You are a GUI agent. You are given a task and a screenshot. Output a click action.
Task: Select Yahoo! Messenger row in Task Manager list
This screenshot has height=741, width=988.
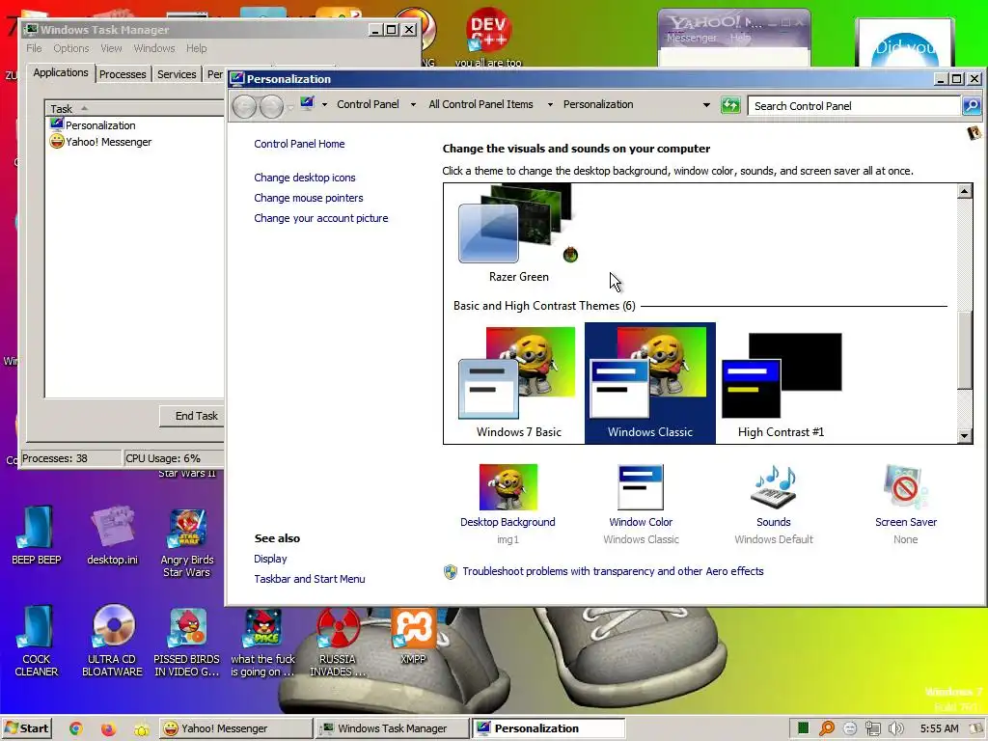coord(135,142)
